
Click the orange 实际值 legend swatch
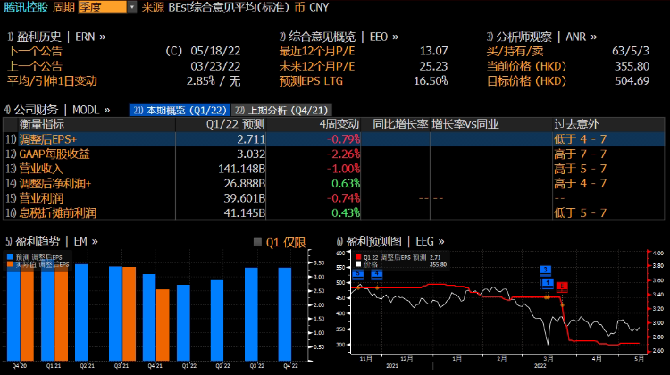coord(10,265)
